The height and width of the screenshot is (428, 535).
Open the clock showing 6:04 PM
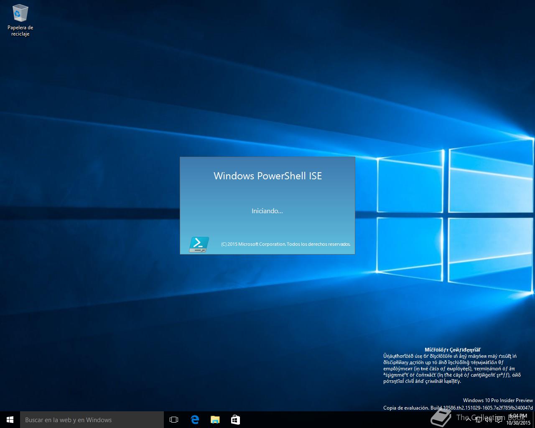(x=518, y=420)
